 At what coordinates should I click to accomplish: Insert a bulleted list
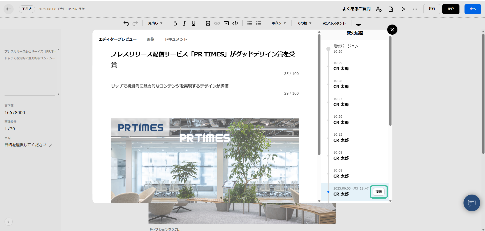250,23
